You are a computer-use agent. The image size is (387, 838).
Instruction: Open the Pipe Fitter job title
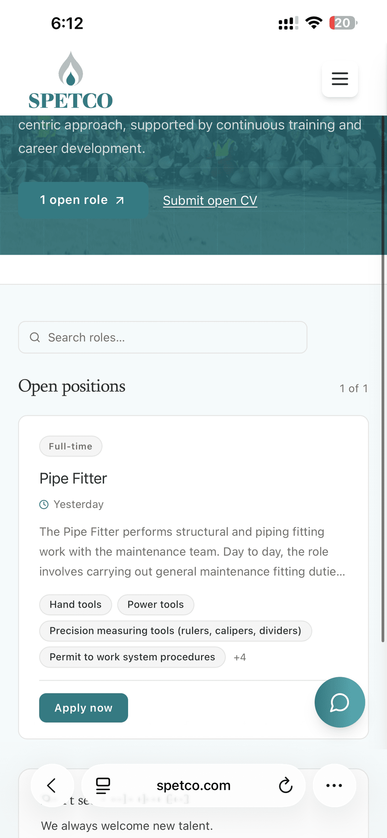coord(73,479)
